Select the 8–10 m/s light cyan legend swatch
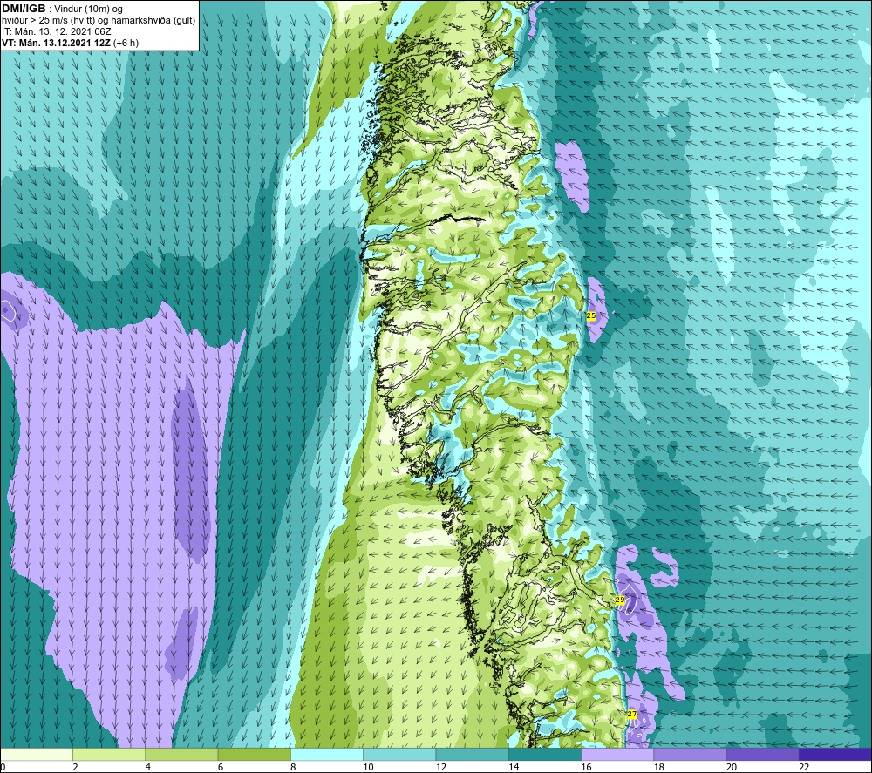 pyautogui.click(x=327, y=754)
